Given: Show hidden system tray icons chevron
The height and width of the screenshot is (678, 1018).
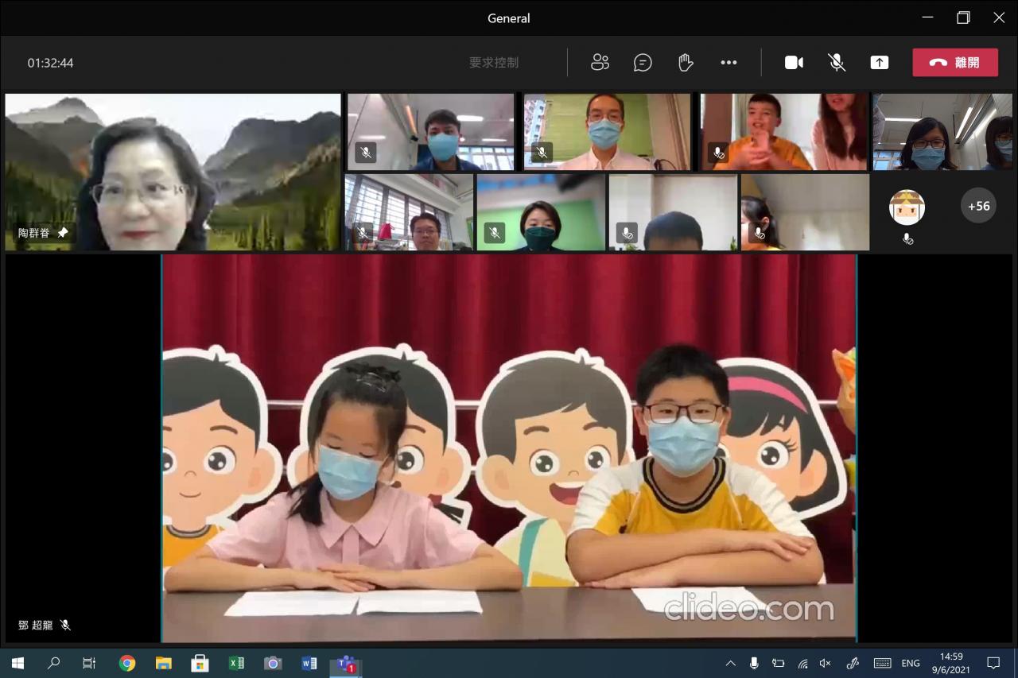Looking at the screenshot, I should (730, 664).
